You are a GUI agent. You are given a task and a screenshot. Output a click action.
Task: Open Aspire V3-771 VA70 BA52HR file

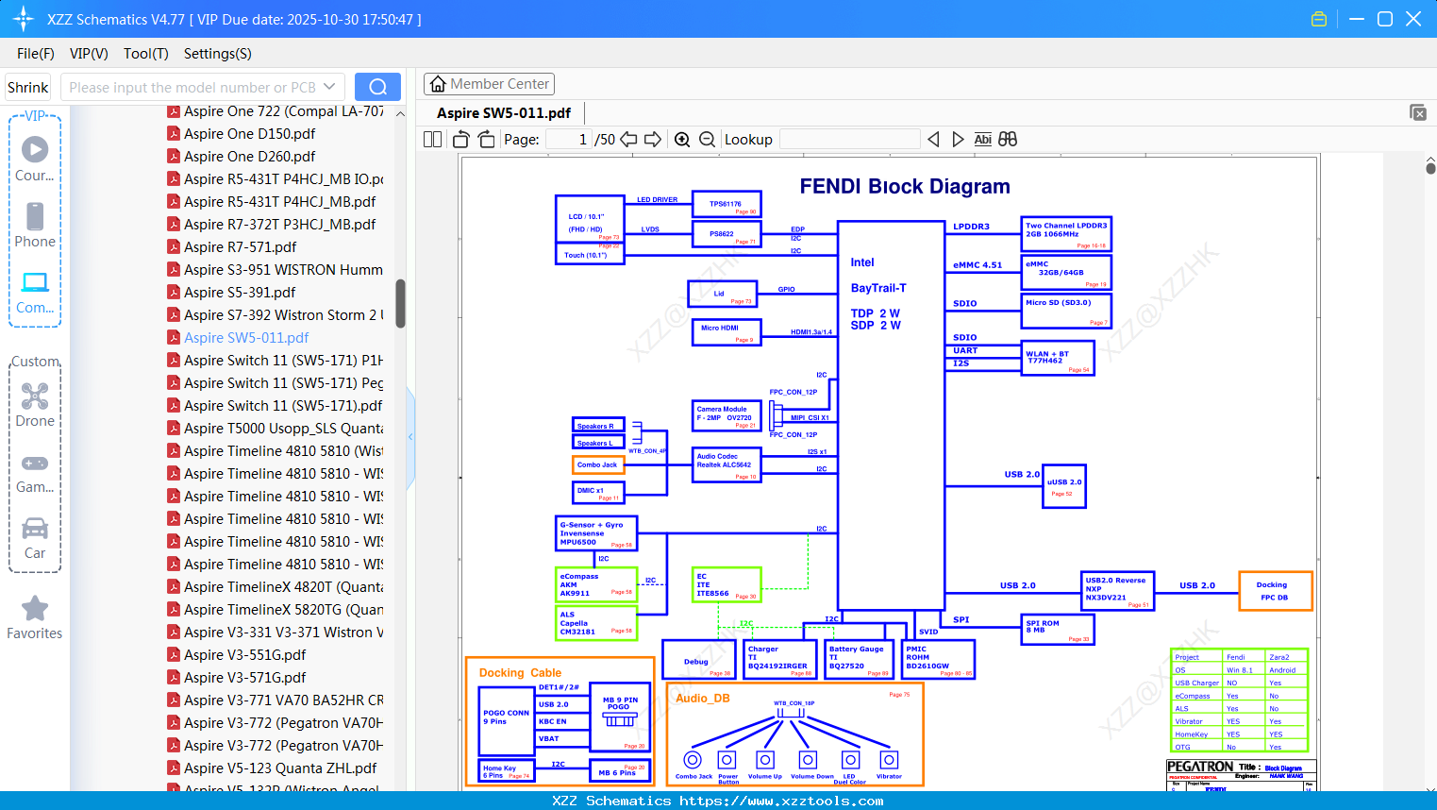[x=276, y=700]
